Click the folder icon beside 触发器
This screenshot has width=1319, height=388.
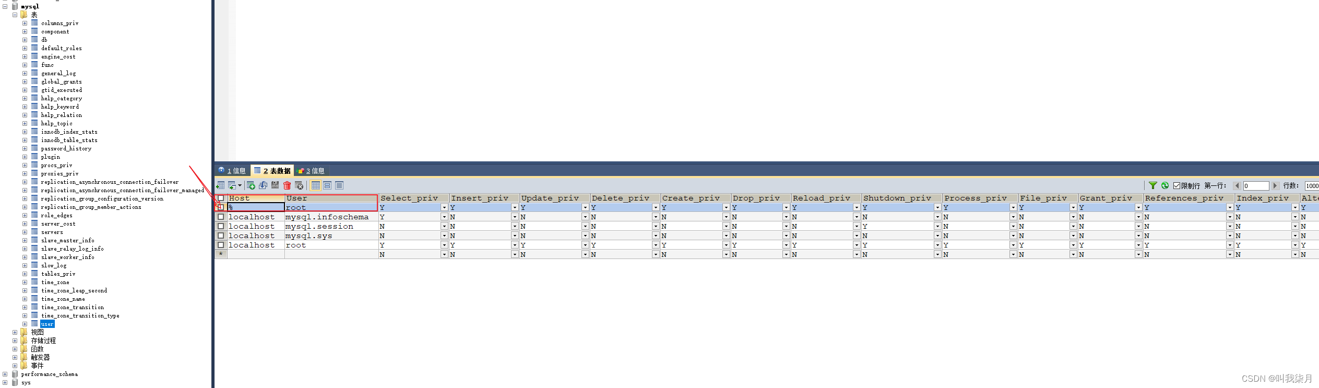[23, 357]
